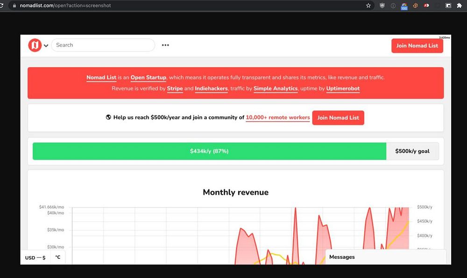
Task: Click the lock icon in address bar
Action: (14, 5)
